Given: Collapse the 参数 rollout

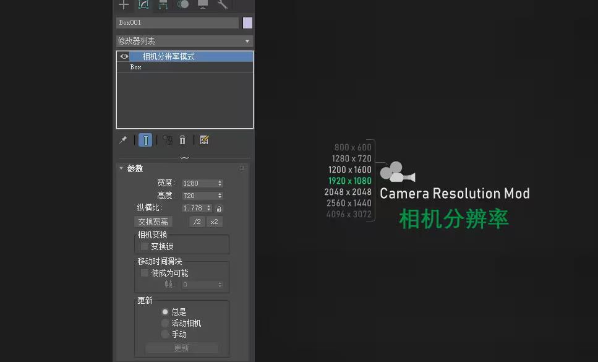Looking at the screenshot, I should (121, 168).
